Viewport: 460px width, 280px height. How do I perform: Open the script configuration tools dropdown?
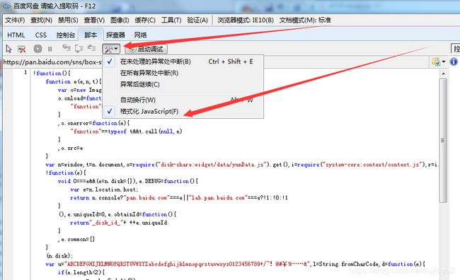point(111,49)
